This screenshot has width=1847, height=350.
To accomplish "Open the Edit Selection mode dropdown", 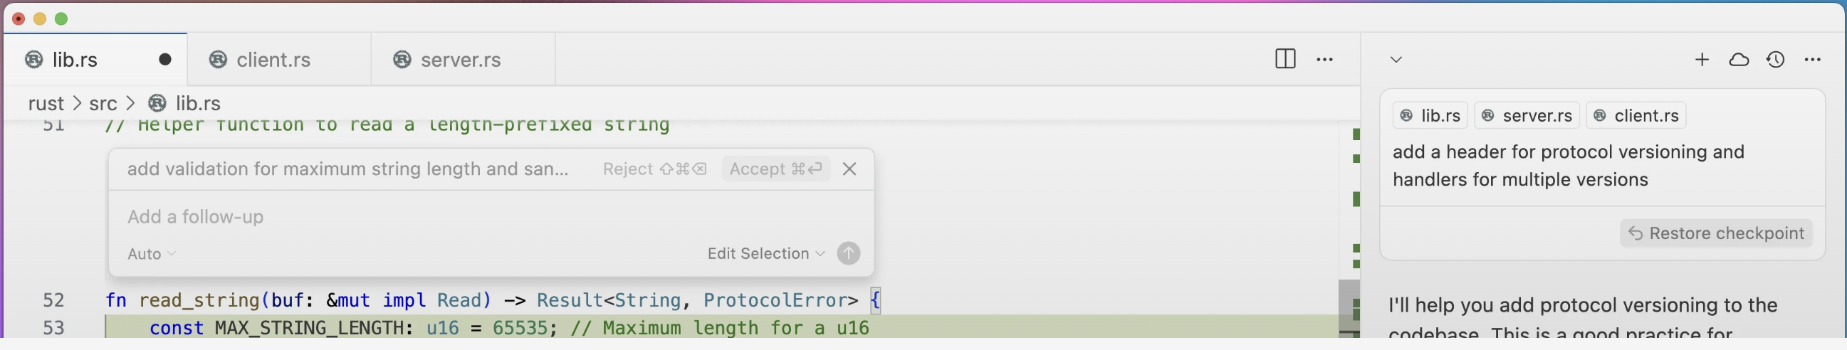I will point(765,253).
